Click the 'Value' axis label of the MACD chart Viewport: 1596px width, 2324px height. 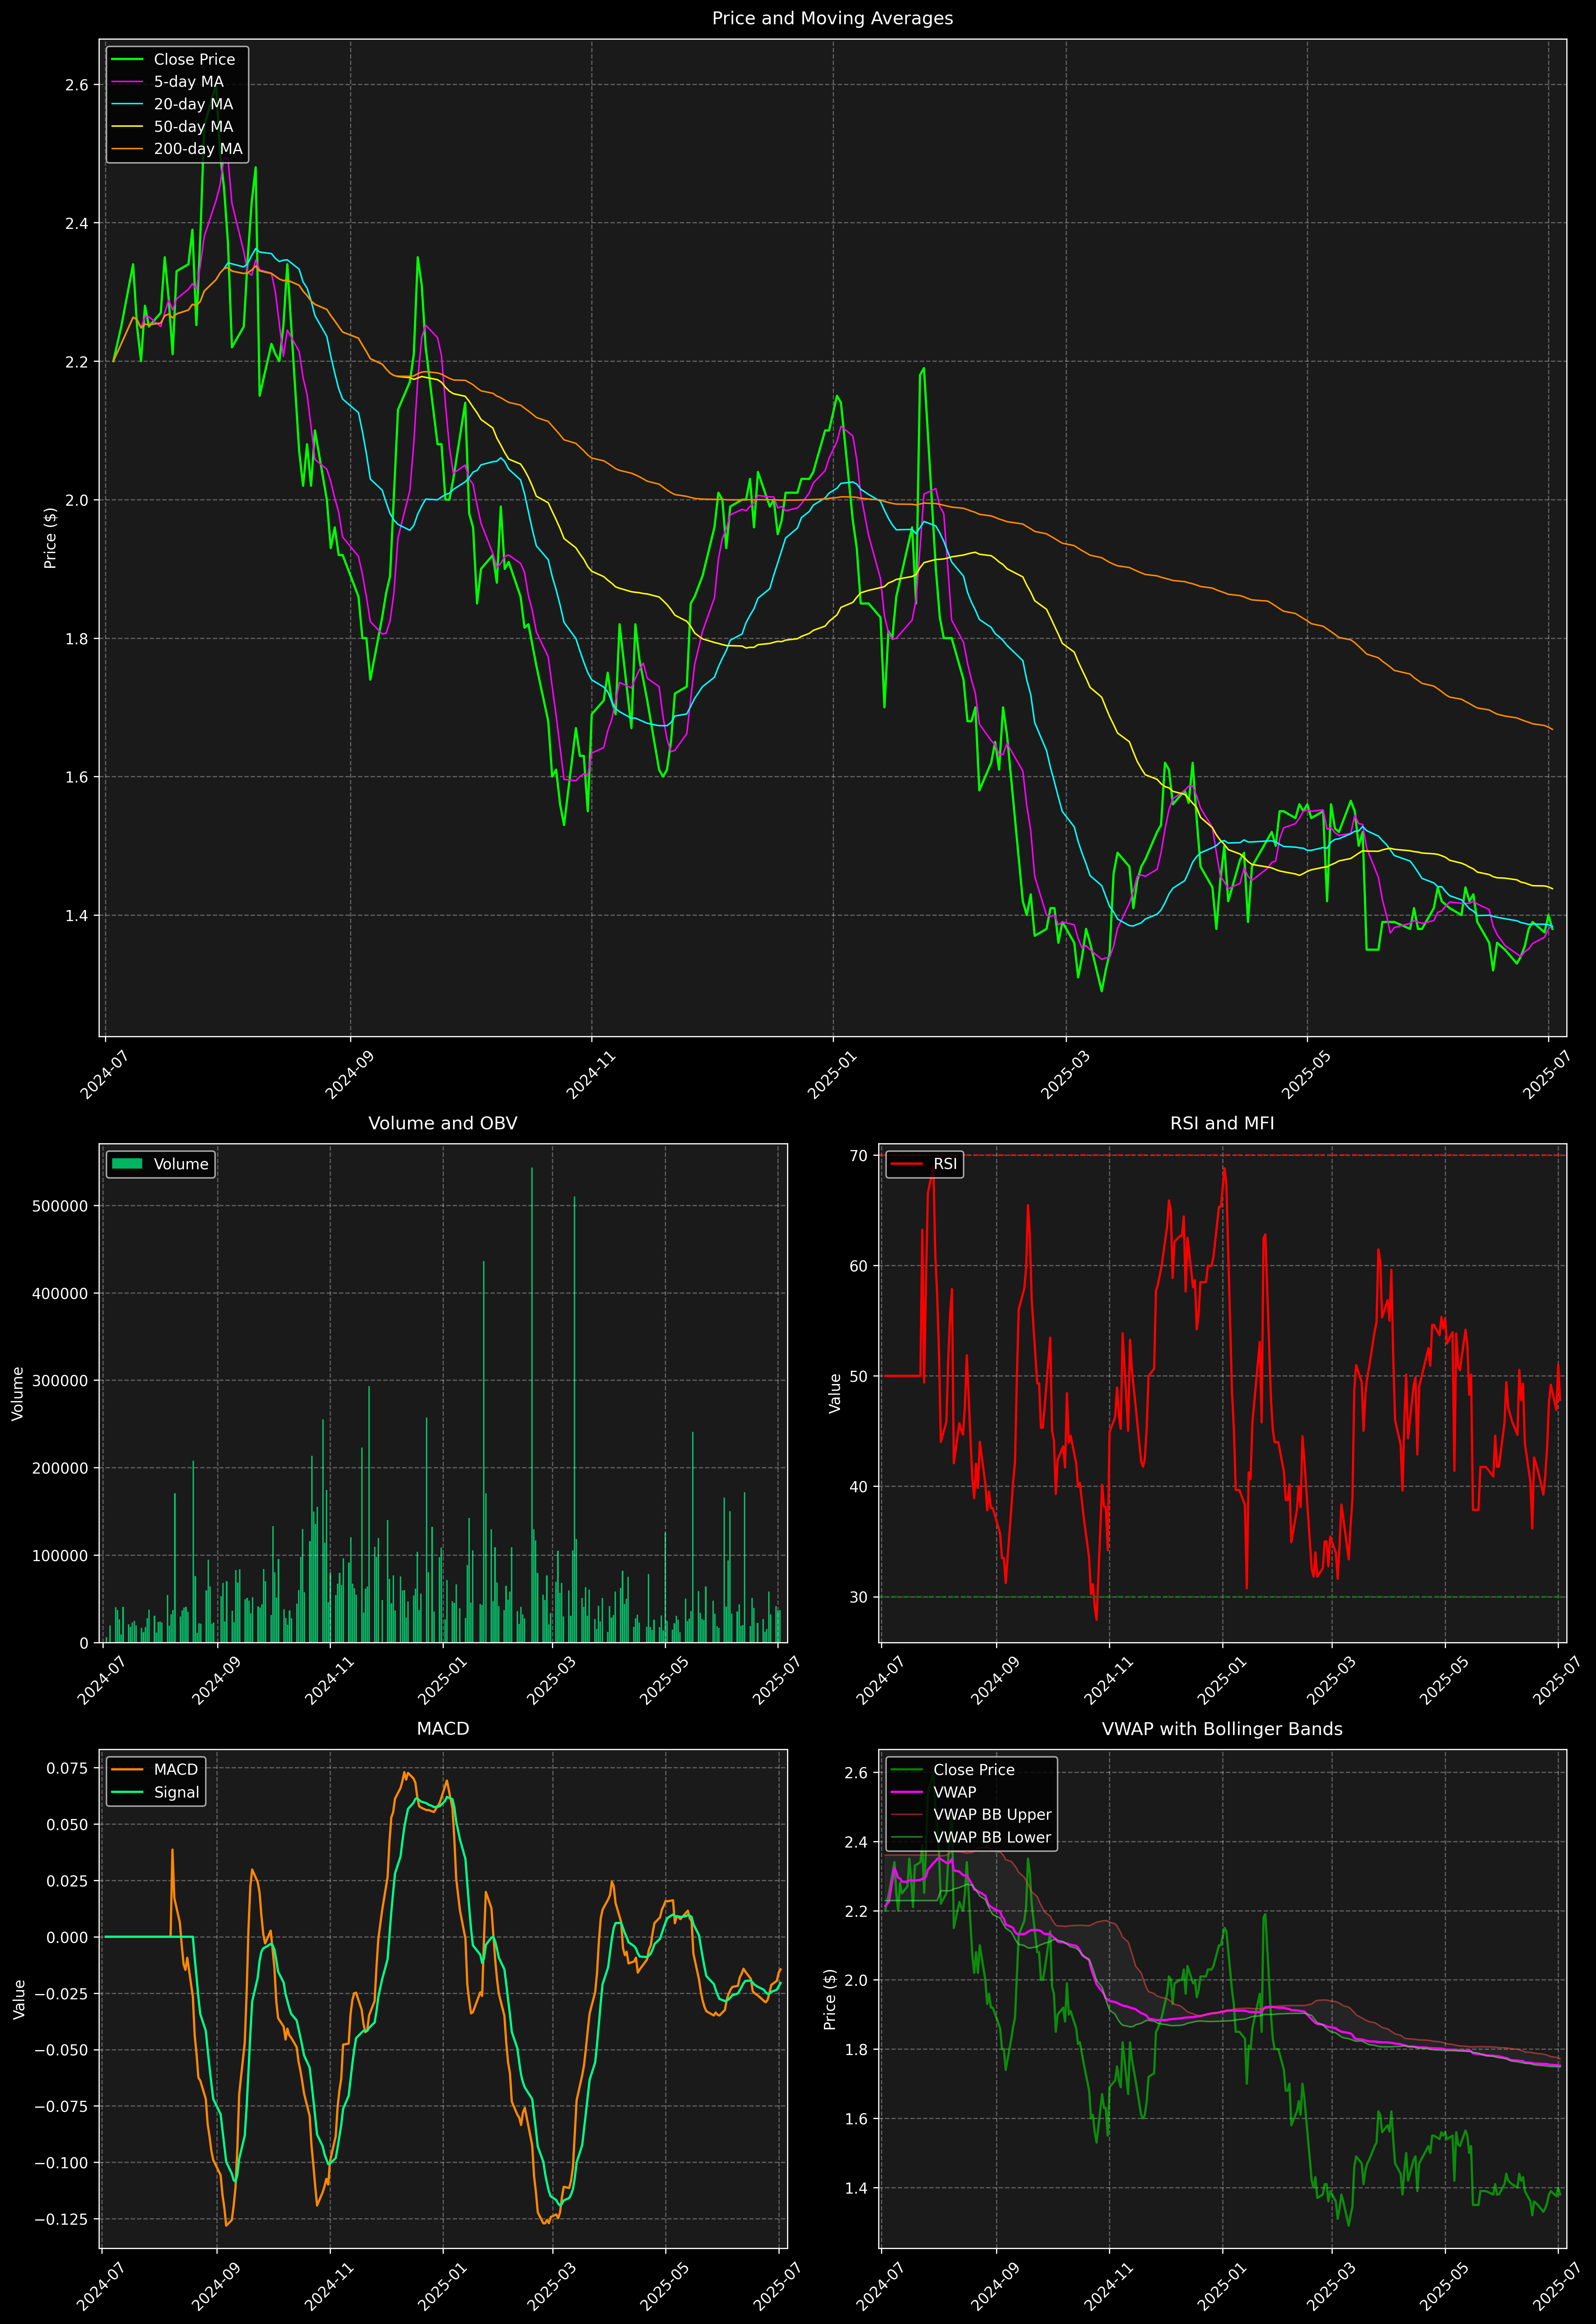tap(19, 1999)
